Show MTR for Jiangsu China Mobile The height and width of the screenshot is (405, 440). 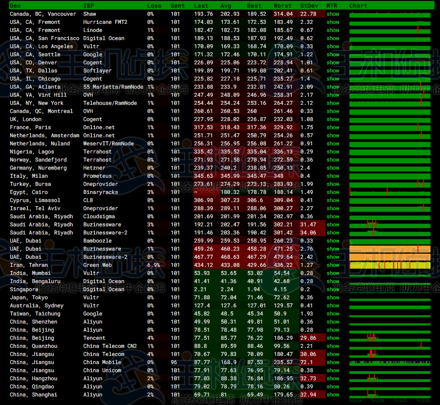tap(333, 362)
